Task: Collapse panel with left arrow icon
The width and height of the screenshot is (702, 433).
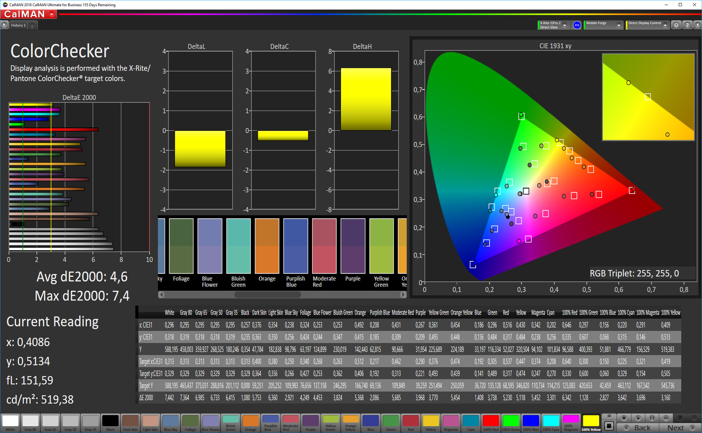Action: click(697, 25)
